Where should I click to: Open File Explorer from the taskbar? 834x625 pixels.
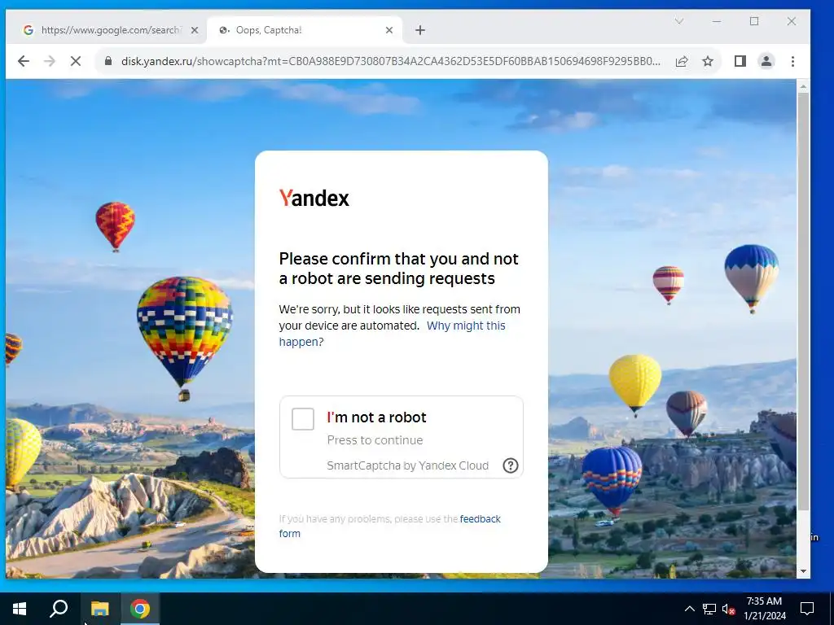pyautogui.click(x=99, y=609)
